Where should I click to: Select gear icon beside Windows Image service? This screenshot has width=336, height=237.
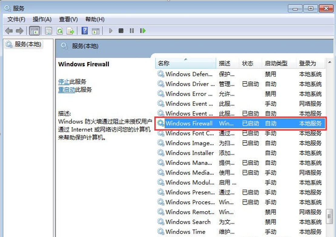[161, 143]
